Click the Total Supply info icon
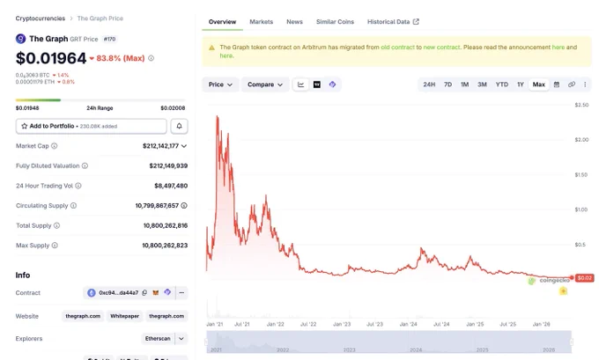The width and height of the screenshot is (599, 360). tap(56, 225)
